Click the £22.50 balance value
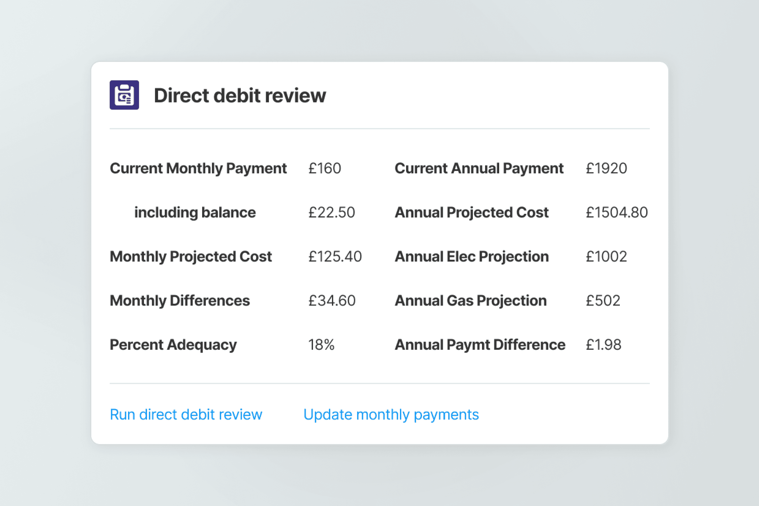The width and height of the screenshot is (759, 506). click(331, 212)
